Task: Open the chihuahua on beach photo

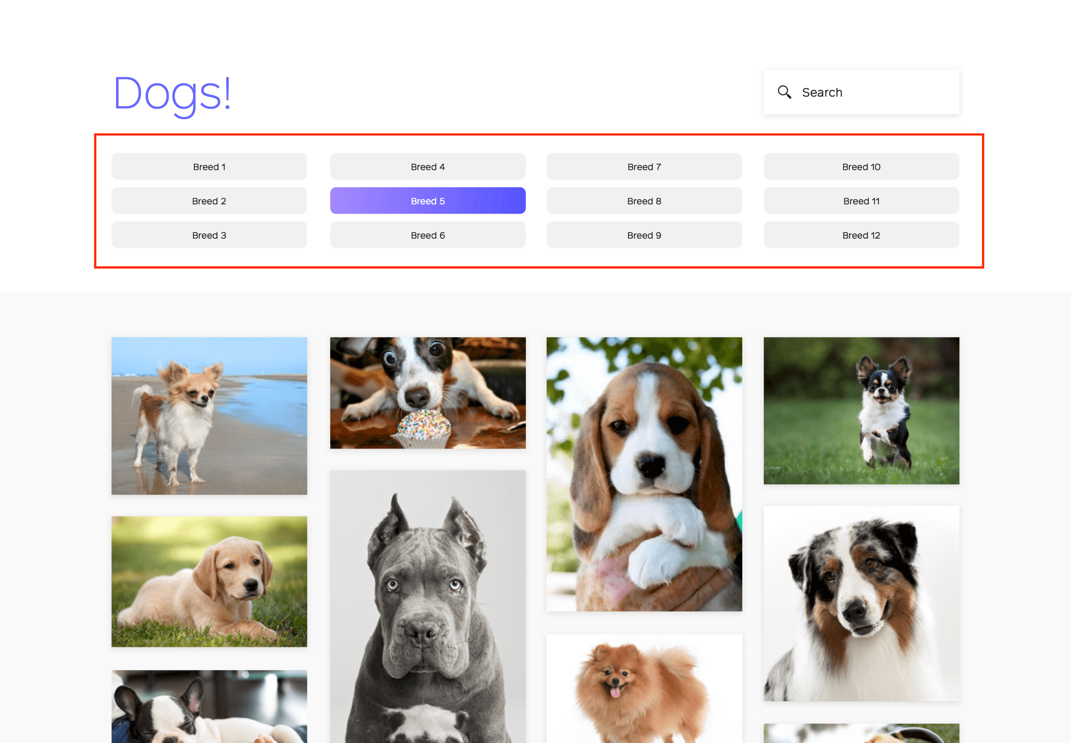Action: click(x=209, y=415)
